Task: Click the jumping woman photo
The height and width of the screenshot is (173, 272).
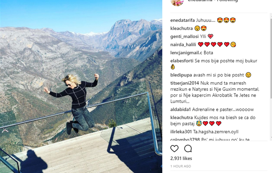Action: coord(81,86)
